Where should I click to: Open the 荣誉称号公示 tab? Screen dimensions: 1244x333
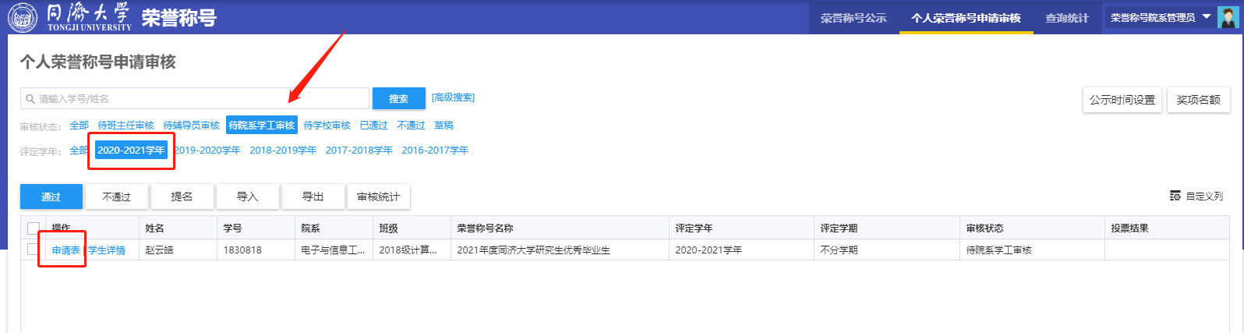[853, 18]
